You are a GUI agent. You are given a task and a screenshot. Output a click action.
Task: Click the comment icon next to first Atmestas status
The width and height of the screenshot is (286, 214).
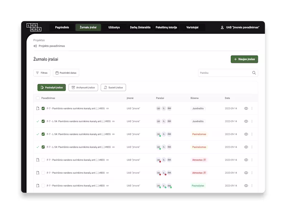(204, 160)
